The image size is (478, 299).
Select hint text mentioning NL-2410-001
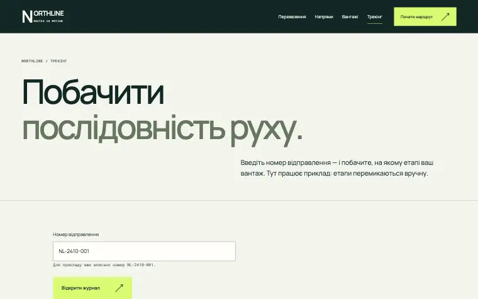coord(104,265)
